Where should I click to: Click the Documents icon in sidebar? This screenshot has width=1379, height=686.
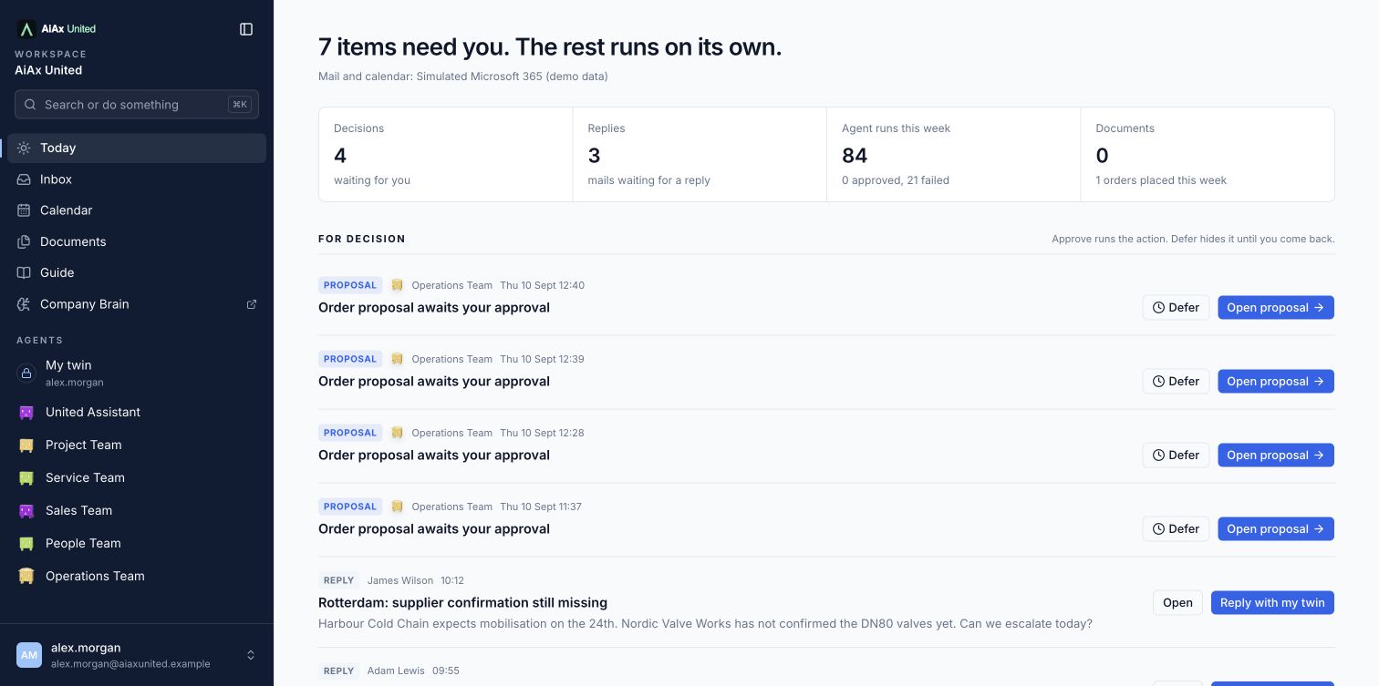(x=24, y=241)
